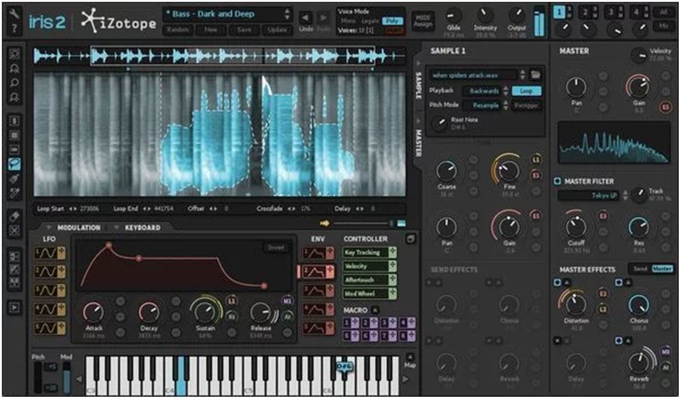Collapse the Modulation panel triangle
The height and width of the screenshot is (400, 682).
coord(48,227)
